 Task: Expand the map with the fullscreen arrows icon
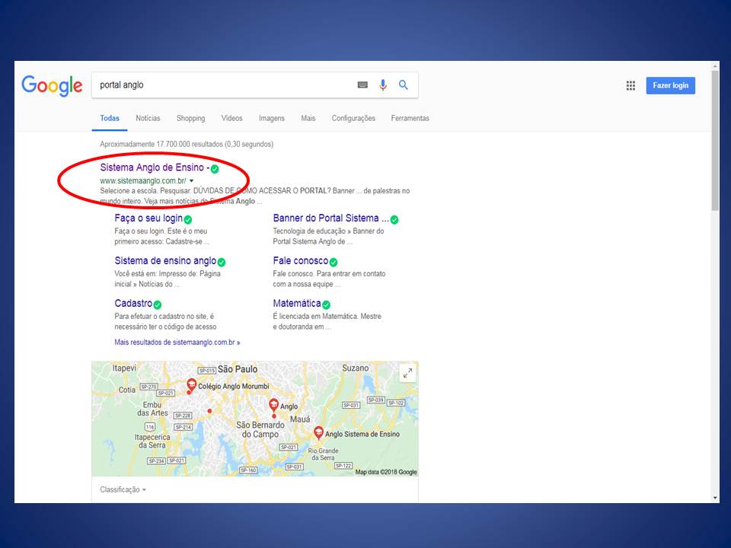pos(407,373)
